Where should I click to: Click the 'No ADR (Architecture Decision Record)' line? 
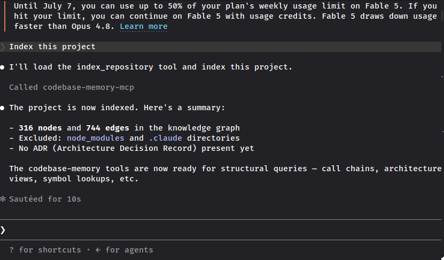tap(131, 148)
